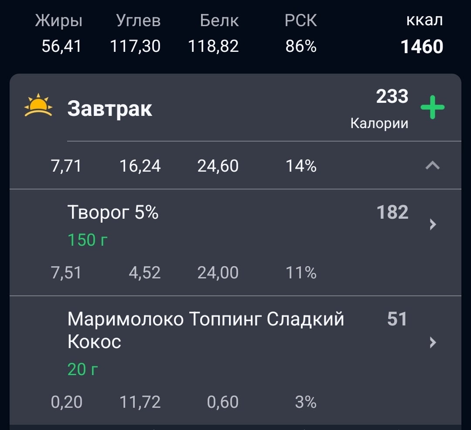
Task: Collapse the Завтрак section with the up chevron
Action: 432,166
